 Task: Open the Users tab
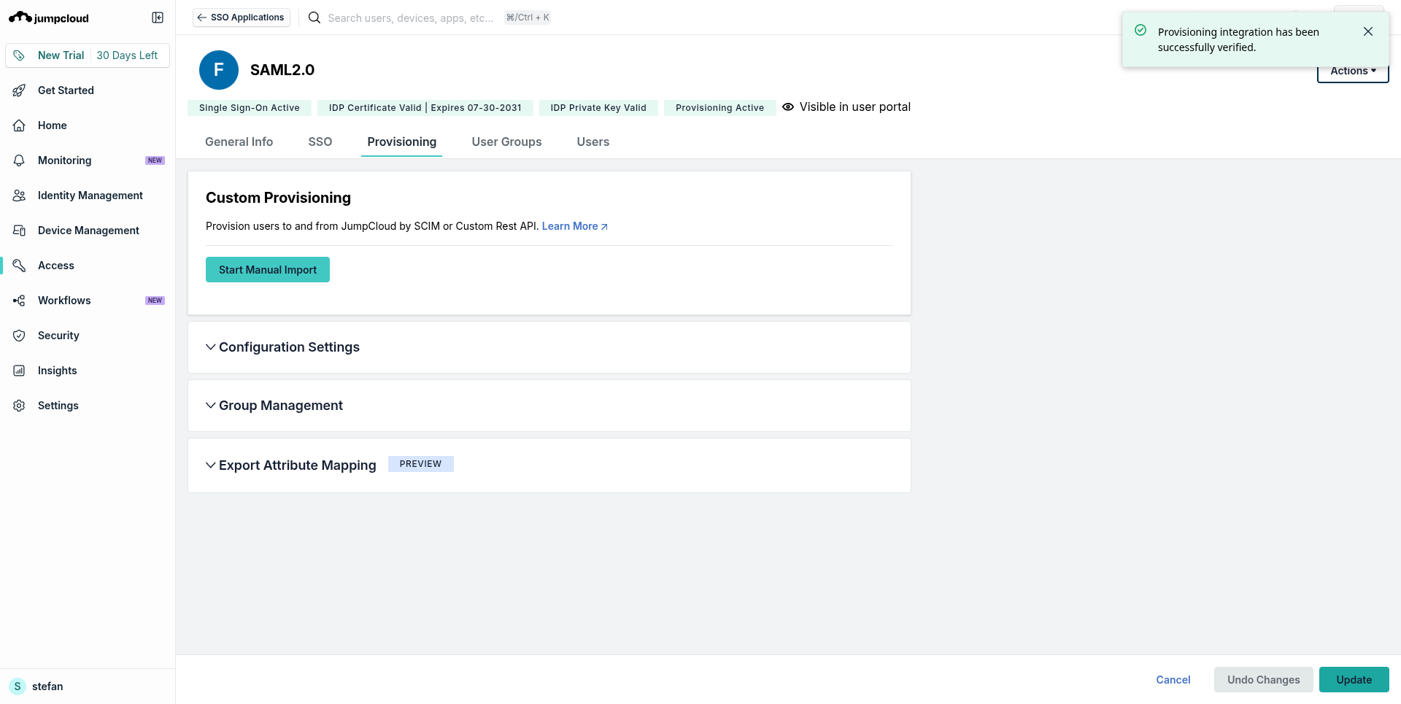click(593, 142)
